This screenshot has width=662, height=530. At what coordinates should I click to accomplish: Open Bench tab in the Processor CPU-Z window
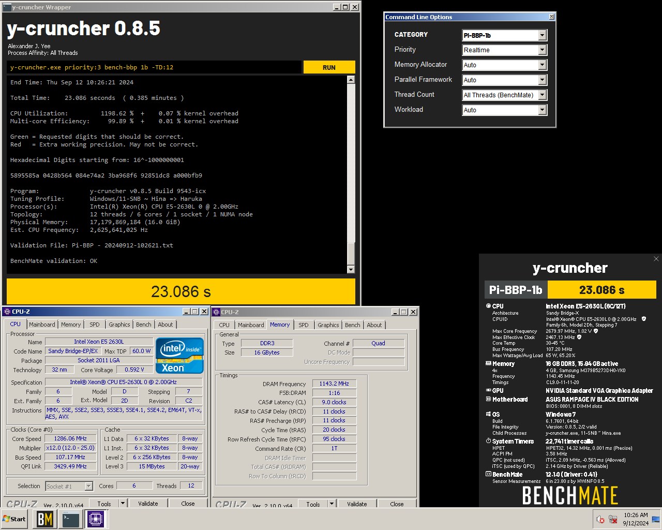[x=144, y=325]
